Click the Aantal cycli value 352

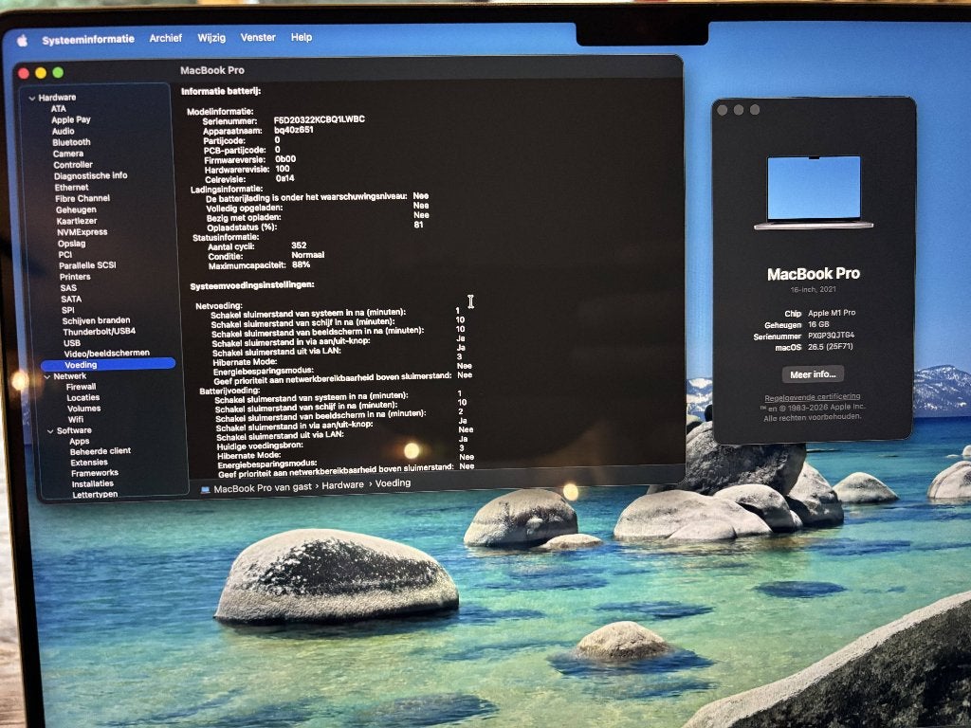pos(299,246)
